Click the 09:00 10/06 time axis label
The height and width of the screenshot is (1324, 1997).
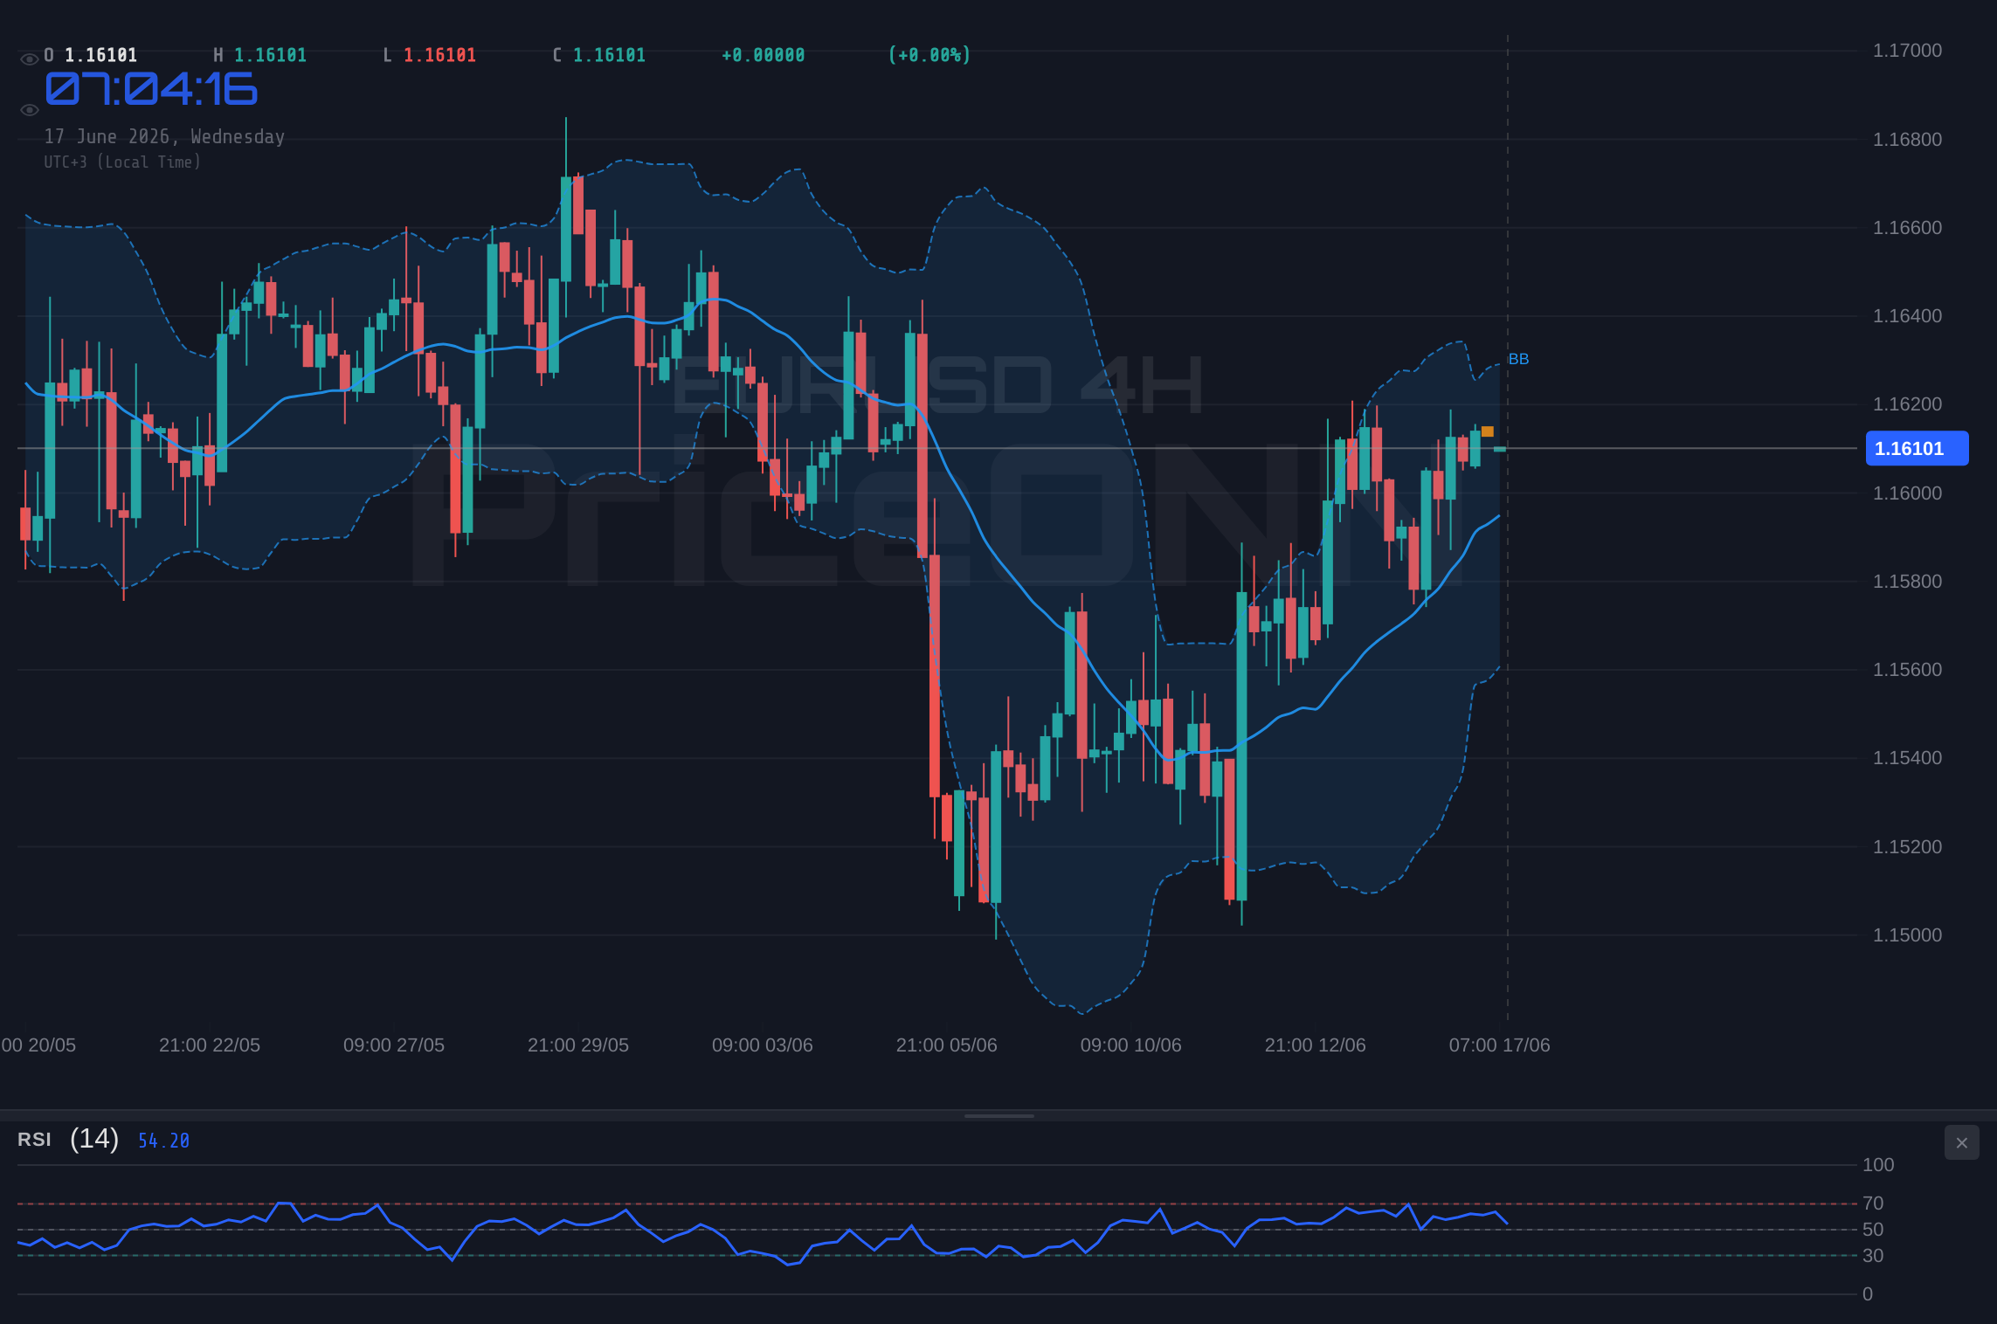(x=1131, y=1045)
